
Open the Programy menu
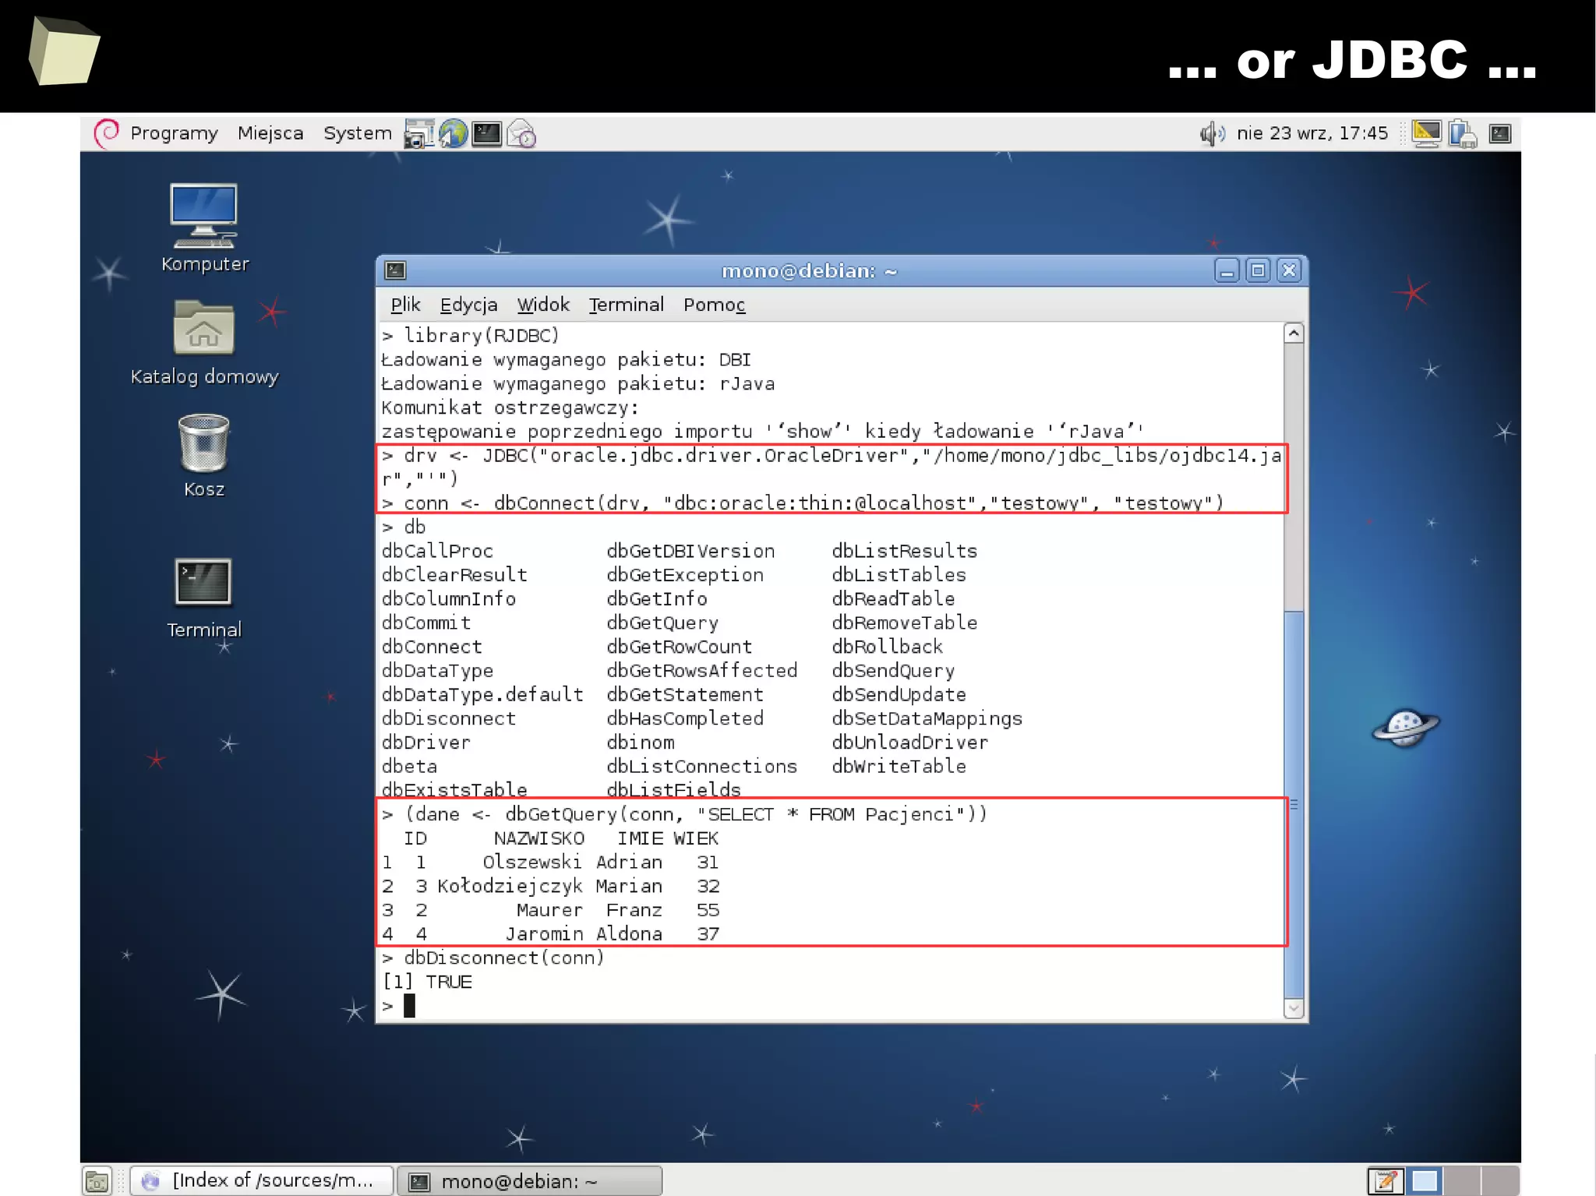tap(174, 133)
